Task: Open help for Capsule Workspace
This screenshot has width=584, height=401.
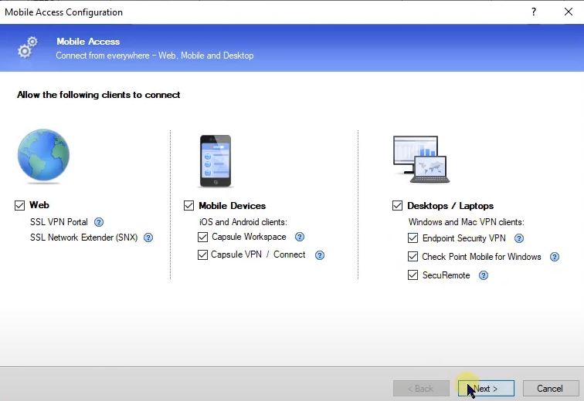Action: [x=300, y=237]
